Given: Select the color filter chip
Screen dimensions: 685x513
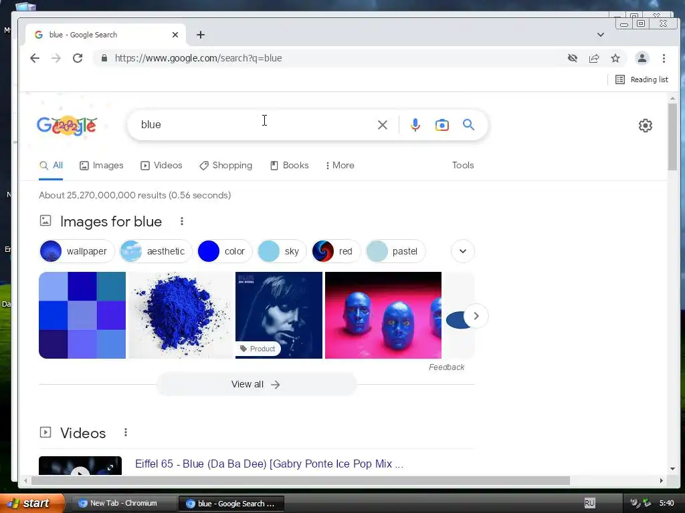Looking at the screenshot, I should click(225, 251).
